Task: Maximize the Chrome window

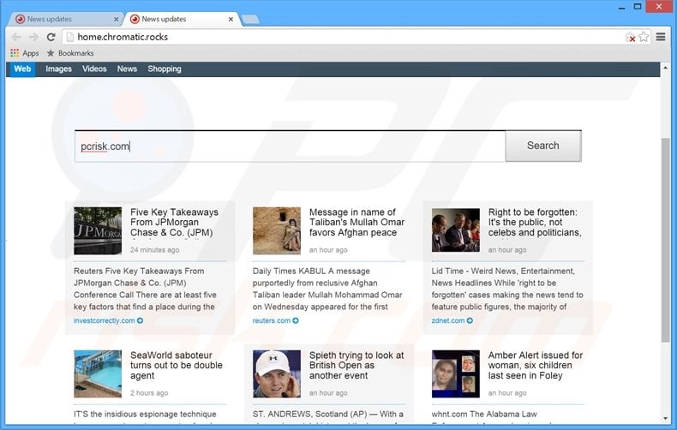Action: click(638, 7)
